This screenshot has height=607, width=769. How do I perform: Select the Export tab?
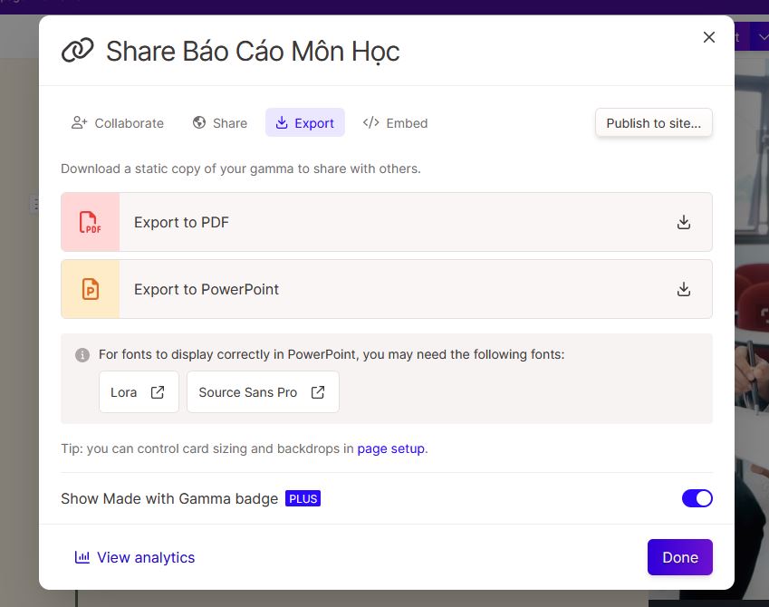click(305, 122)
